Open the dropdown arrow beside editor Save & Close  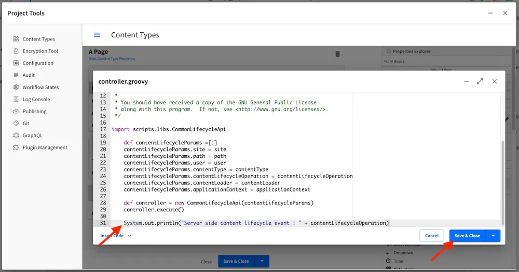(x=493, y=236)
